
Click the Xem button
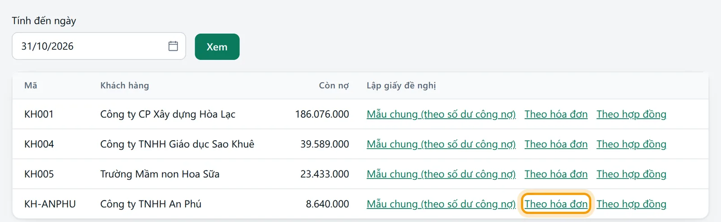[x=217, y=47]
